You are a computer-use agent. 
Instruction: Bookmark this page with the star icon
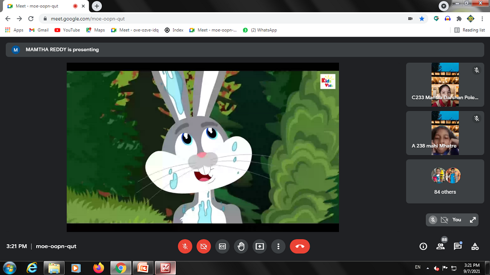pos(422,19)
